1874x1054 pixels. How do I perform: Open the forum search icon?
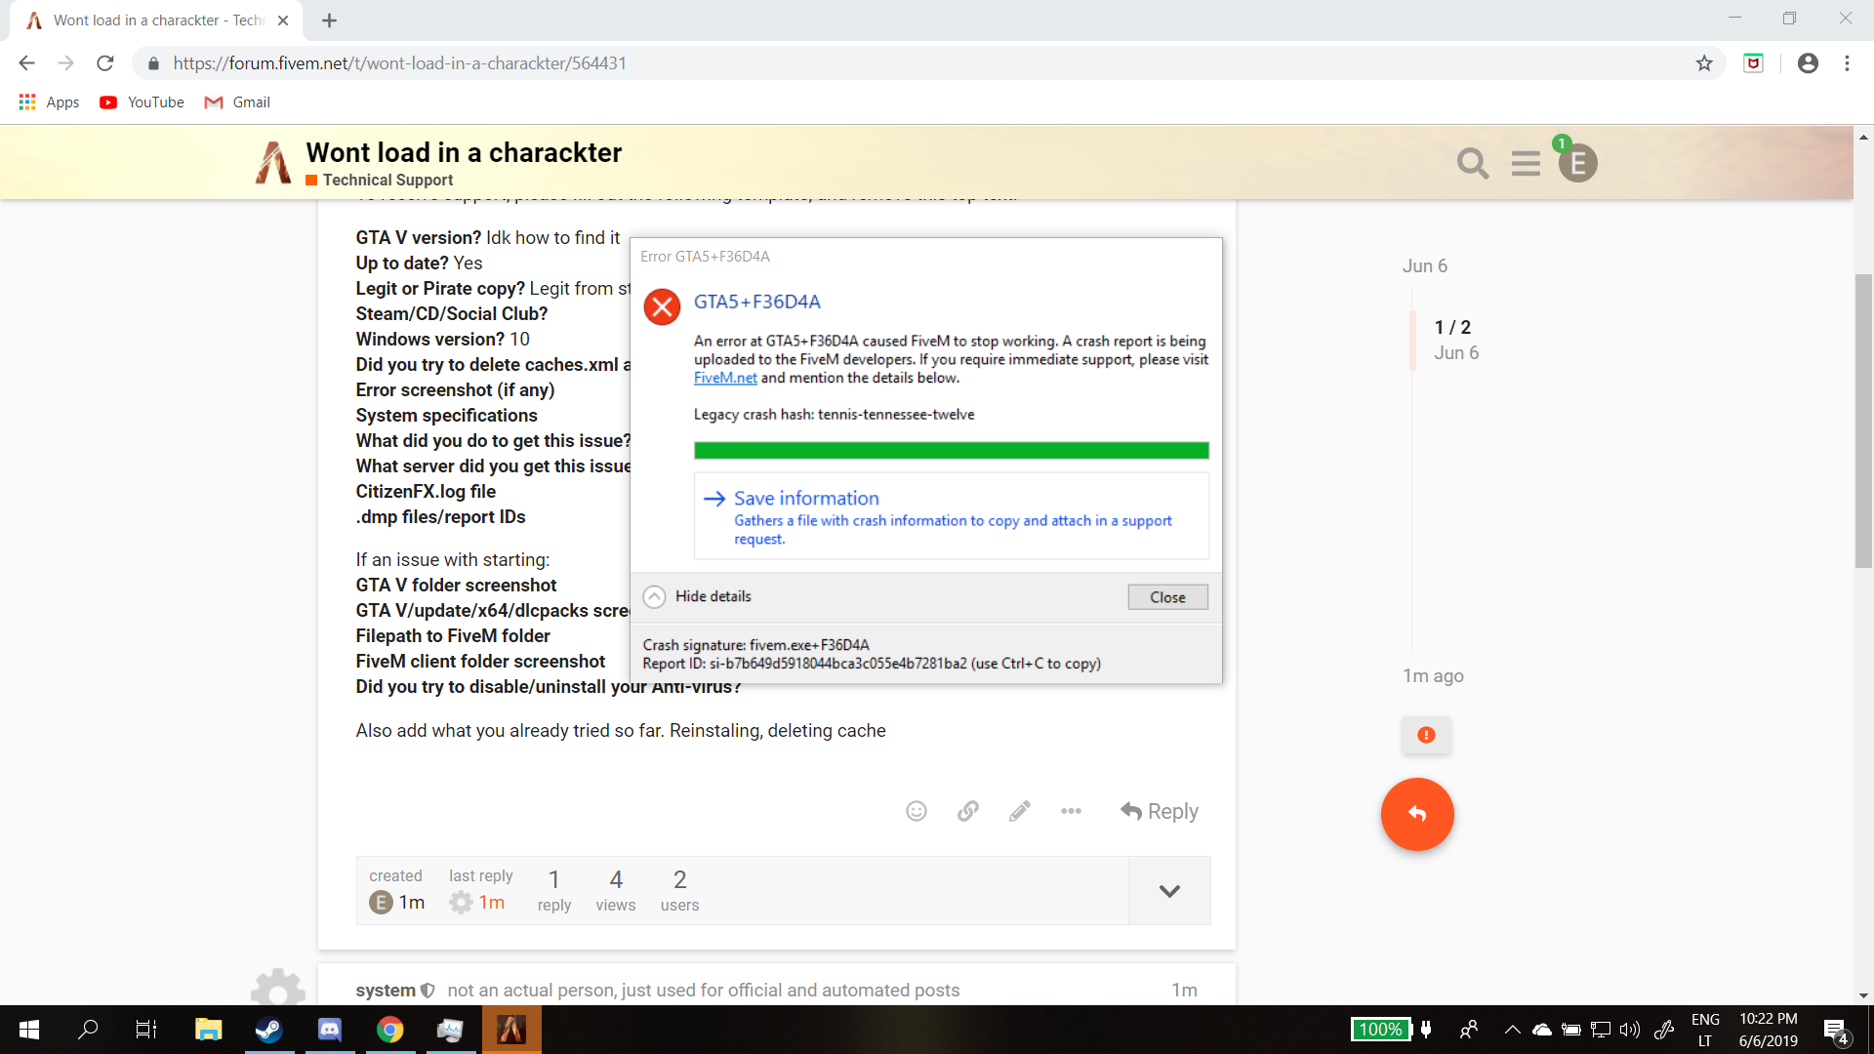pos(1472,163)
